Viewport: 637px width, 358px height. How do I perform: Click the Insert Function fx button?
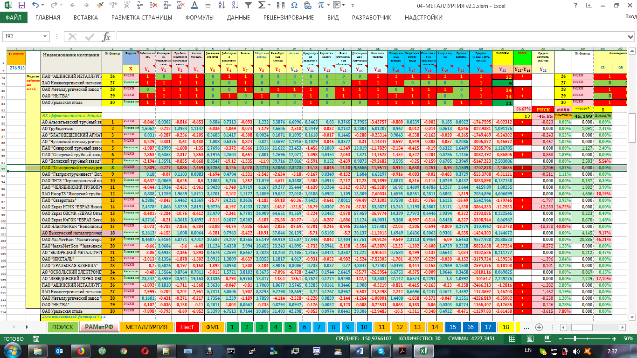point(106,37)
